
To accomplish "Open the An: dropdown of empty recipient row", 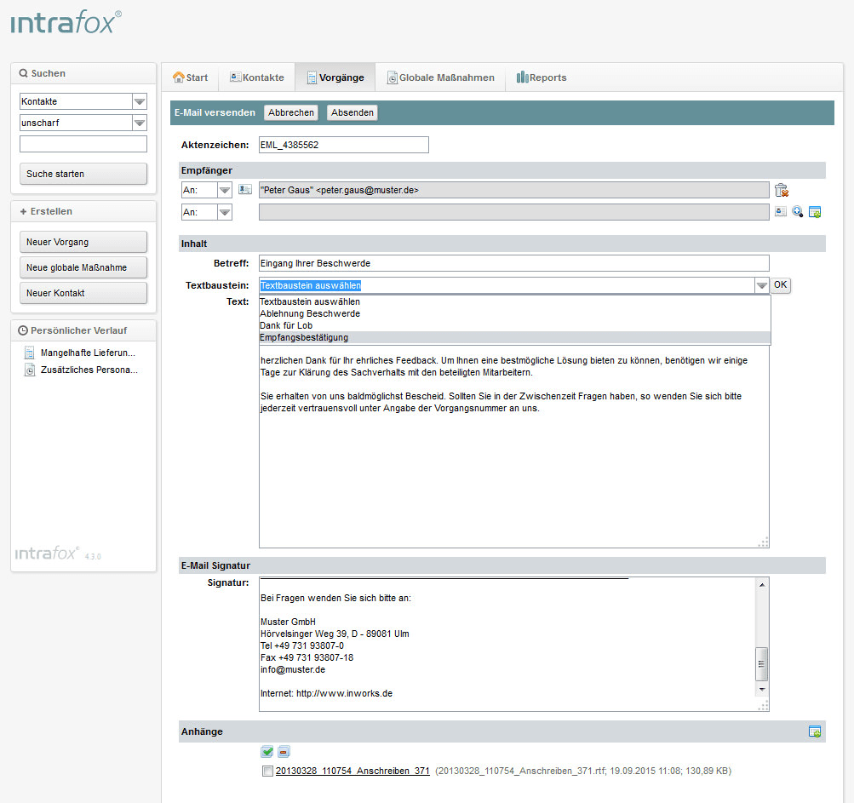I will point(225,212).
